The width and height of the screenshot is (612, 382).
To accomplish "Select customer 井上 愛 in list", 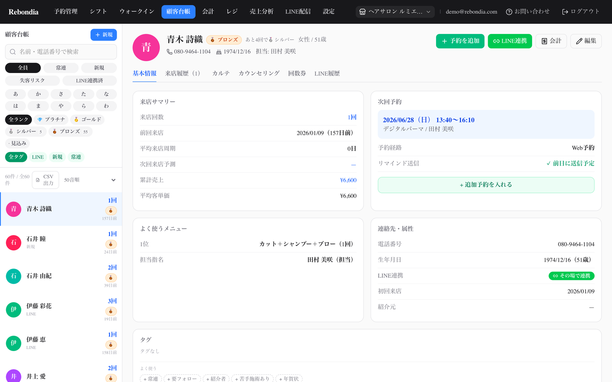I will pos(61,373).
